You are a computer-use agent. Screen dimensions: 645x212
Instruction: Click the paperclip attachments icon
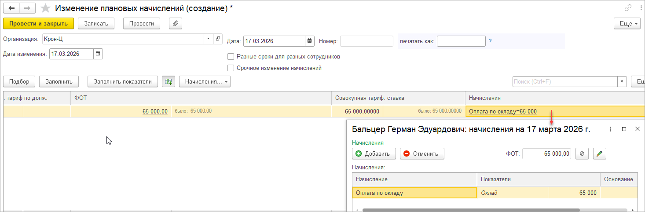(x=175, y=23)
